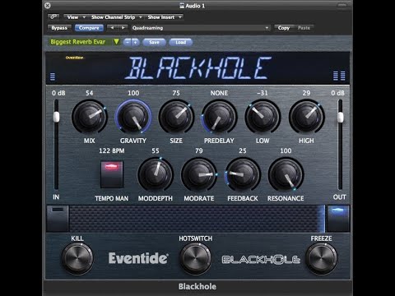Viewport: 395px width, 296px height.
Task: Go to next preset with right arrow
Action: click(123, 28)
